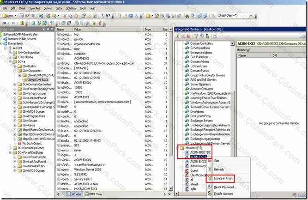Click the DN column header in Member of
Screen dimensions: 308x200
pyautogui.click(x=288, y=55)
